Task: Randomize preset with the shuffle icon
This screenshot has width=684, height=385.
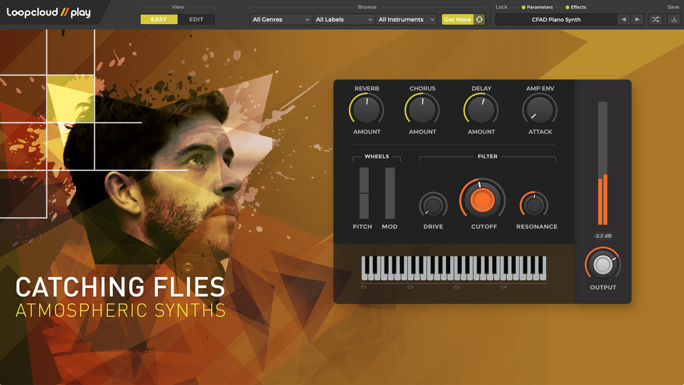Action: (x=656, y=20)
